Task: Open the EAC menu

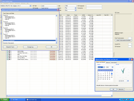Action: tap(1, 4)
